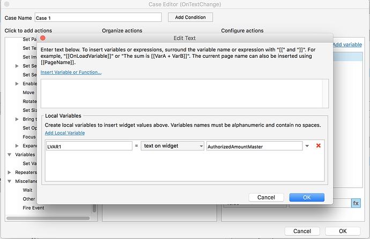Select the Wait action
Screen dimensions: 370x239
[28, 190]
